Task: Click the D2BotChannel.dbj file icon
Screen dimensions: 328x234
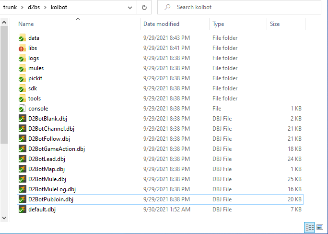Action: click(22, 129)
